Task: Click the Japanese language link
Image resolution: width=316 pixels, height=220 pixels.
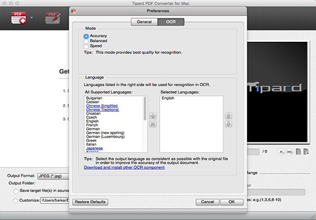Action: 94,148
